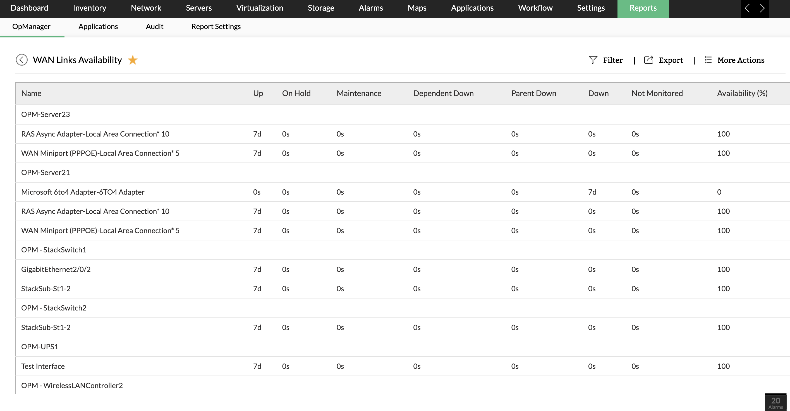Image resolution: width=790 pixels, height=411 pixels.
Task: Open the Microsoft 6to4 Adapter interface row
Action: pos(83,192)
